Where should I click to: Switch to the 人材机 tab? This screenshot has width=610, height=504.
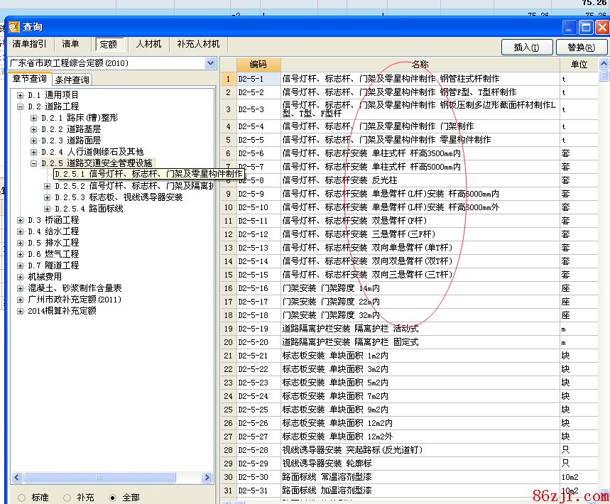[148, 44]
